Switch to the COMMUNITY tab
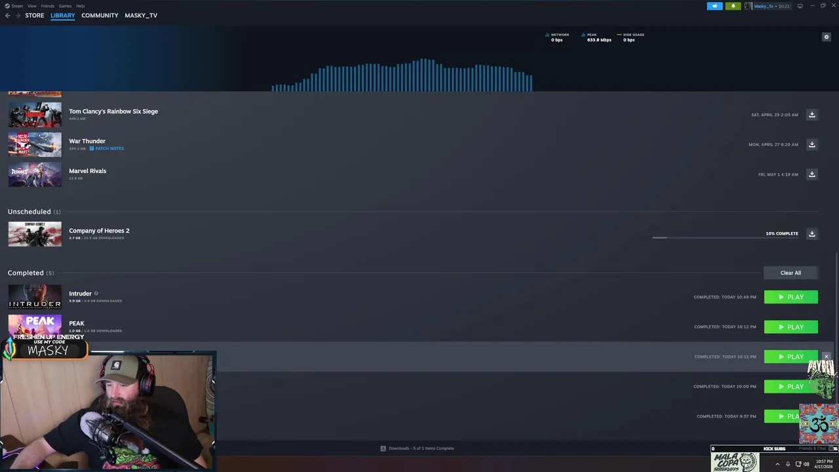This screenshot has width=839, height=472. pos(100,15)
